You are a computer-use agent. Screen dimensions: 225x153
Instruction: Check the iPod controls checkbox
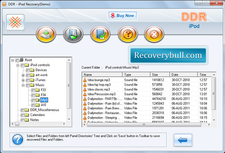coord(22,65)
